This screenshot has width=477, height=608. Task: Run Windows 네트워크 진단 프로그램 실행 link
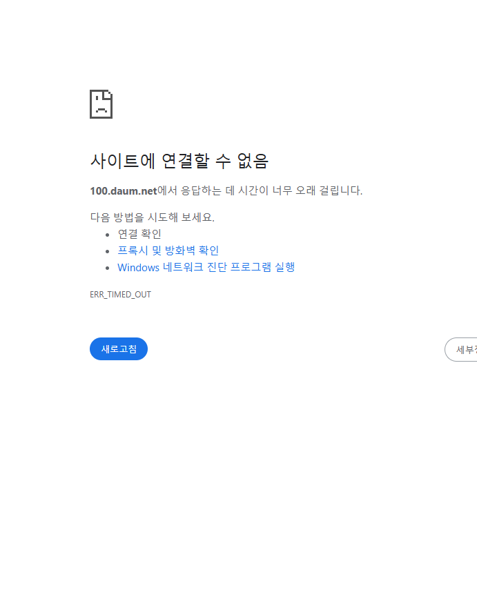coord(206,267)
